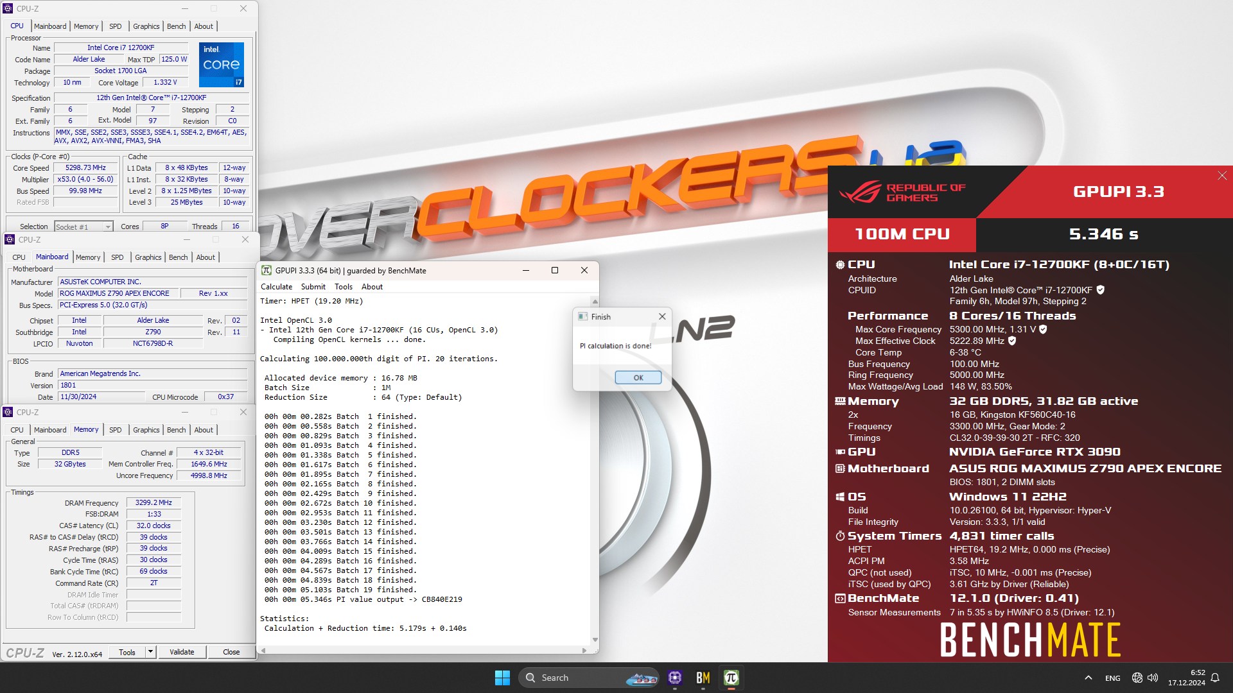Screen dimensions: 1233x693
Task: Click the taskbar Search box
Action: [x=589, y=678]
